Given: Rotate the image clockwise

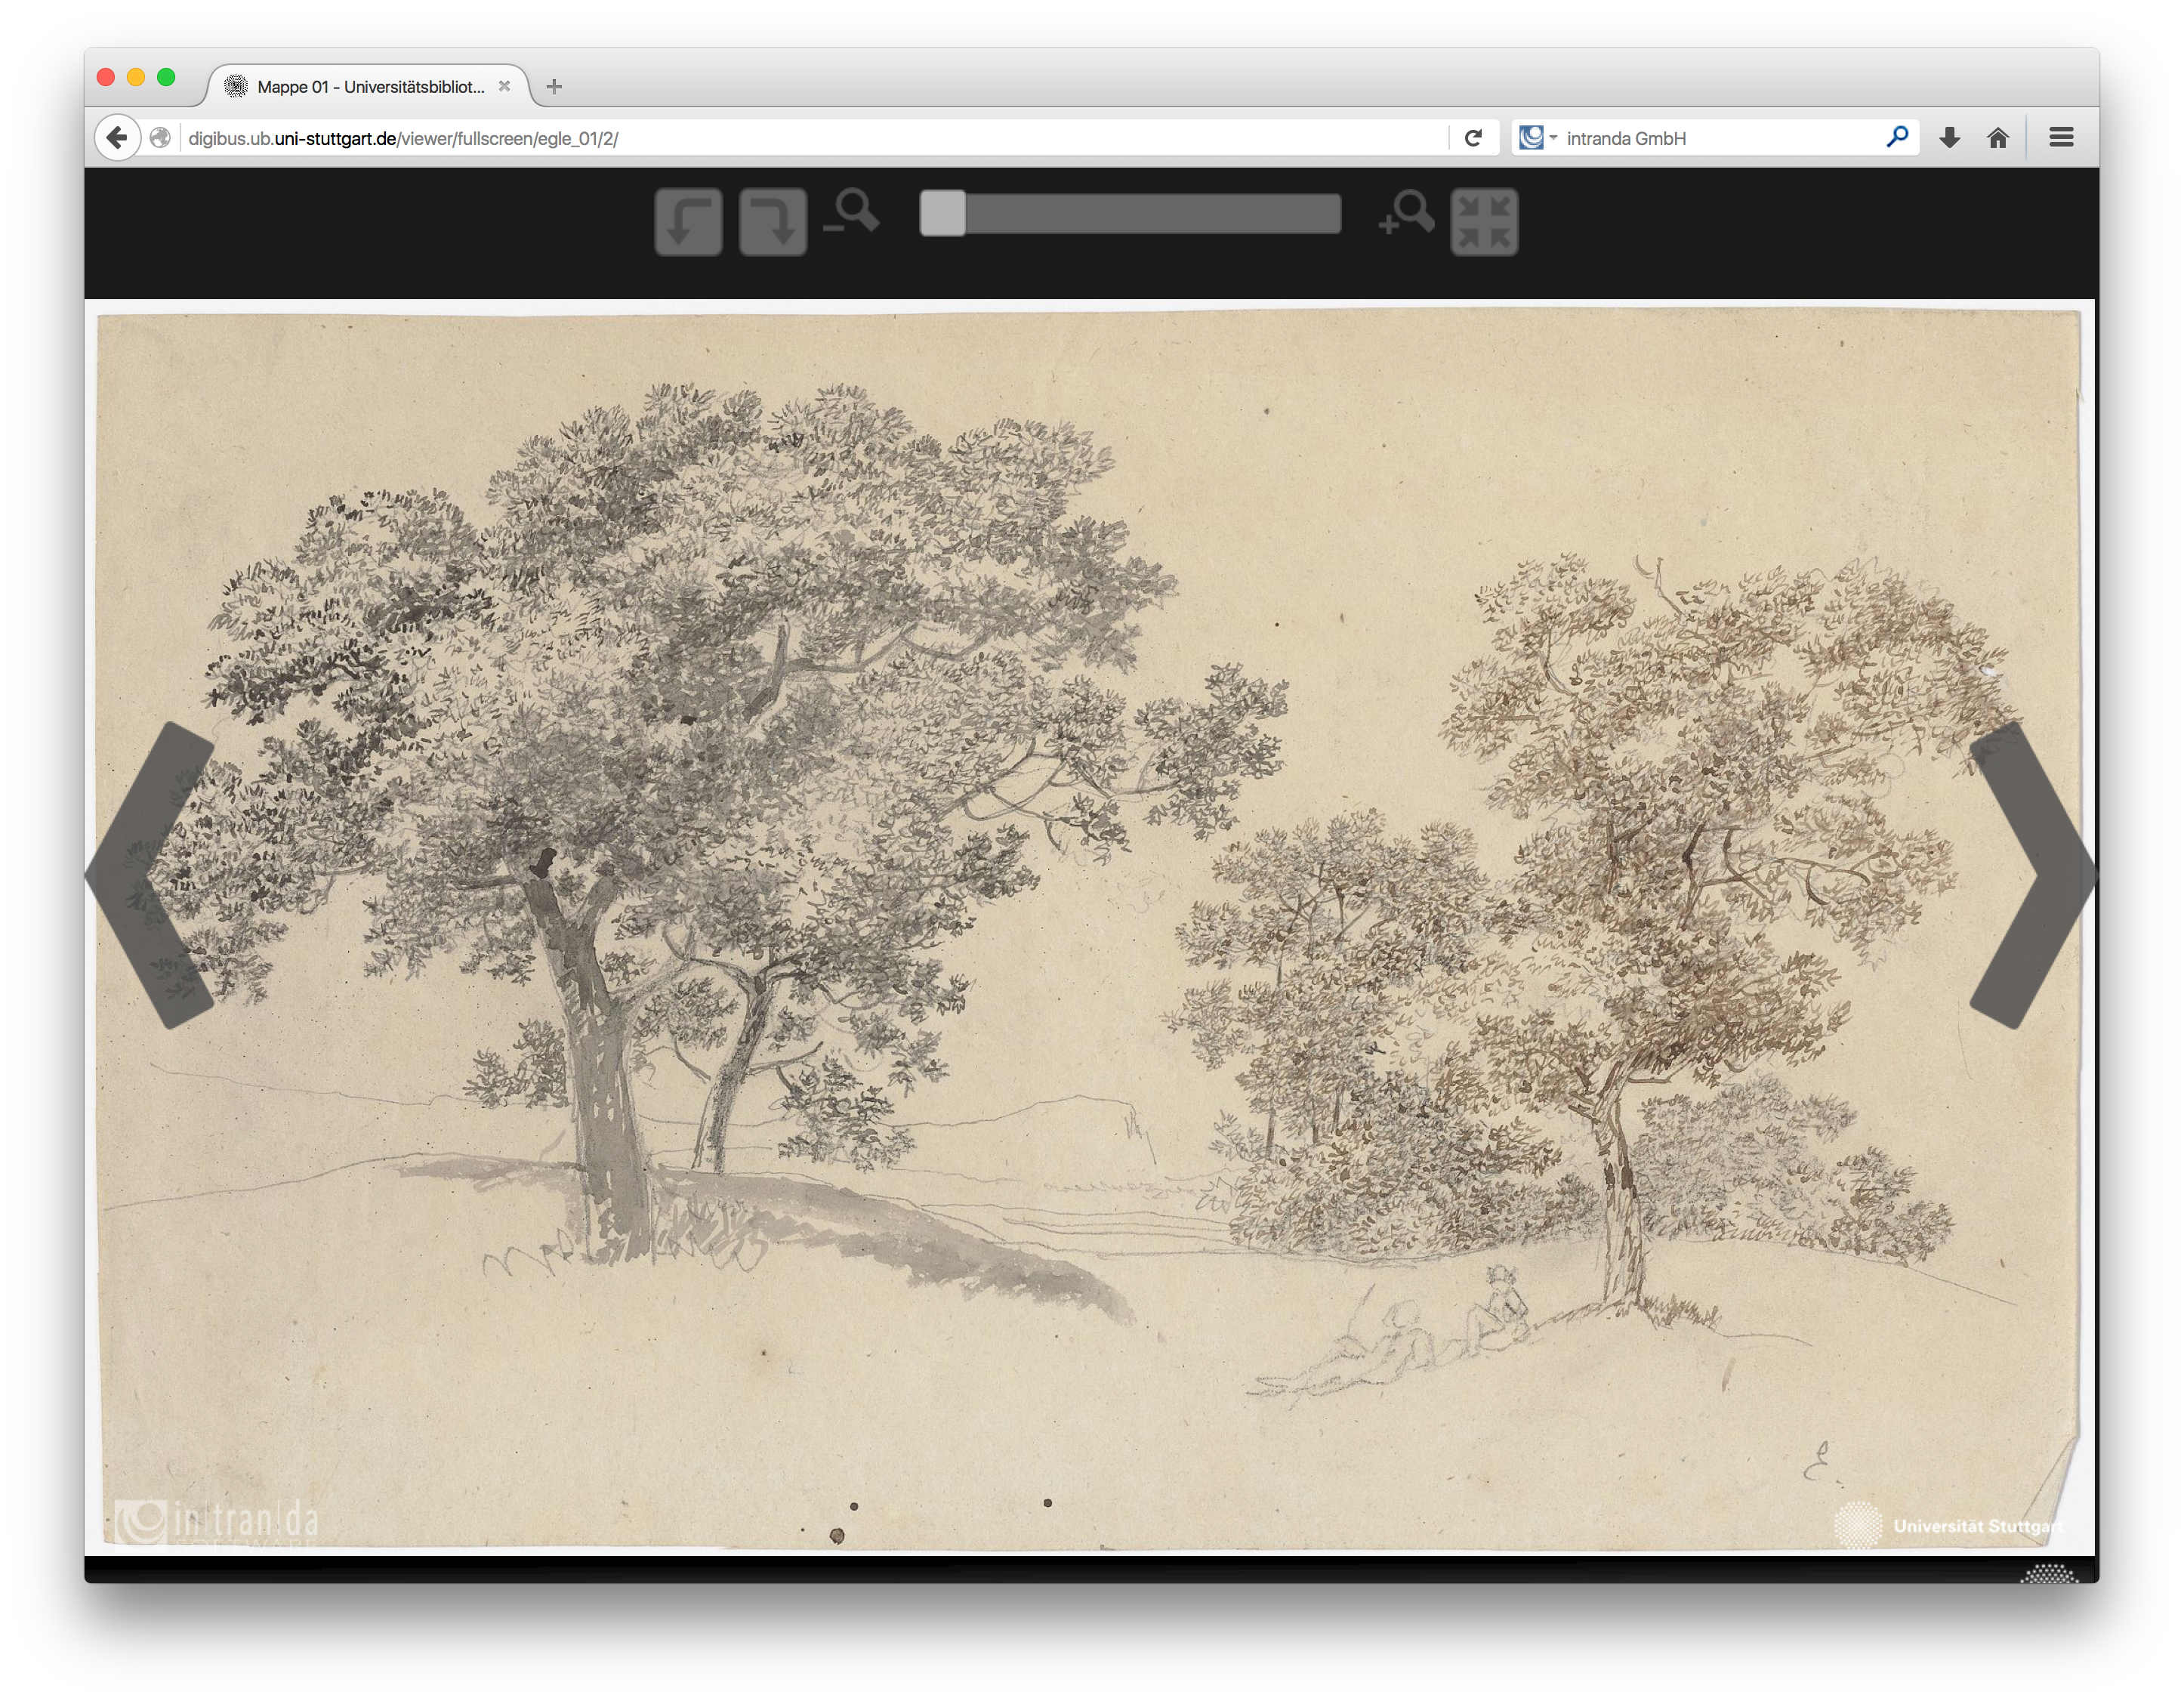Looking at the screenshot, I should click(x=773, y=221).
